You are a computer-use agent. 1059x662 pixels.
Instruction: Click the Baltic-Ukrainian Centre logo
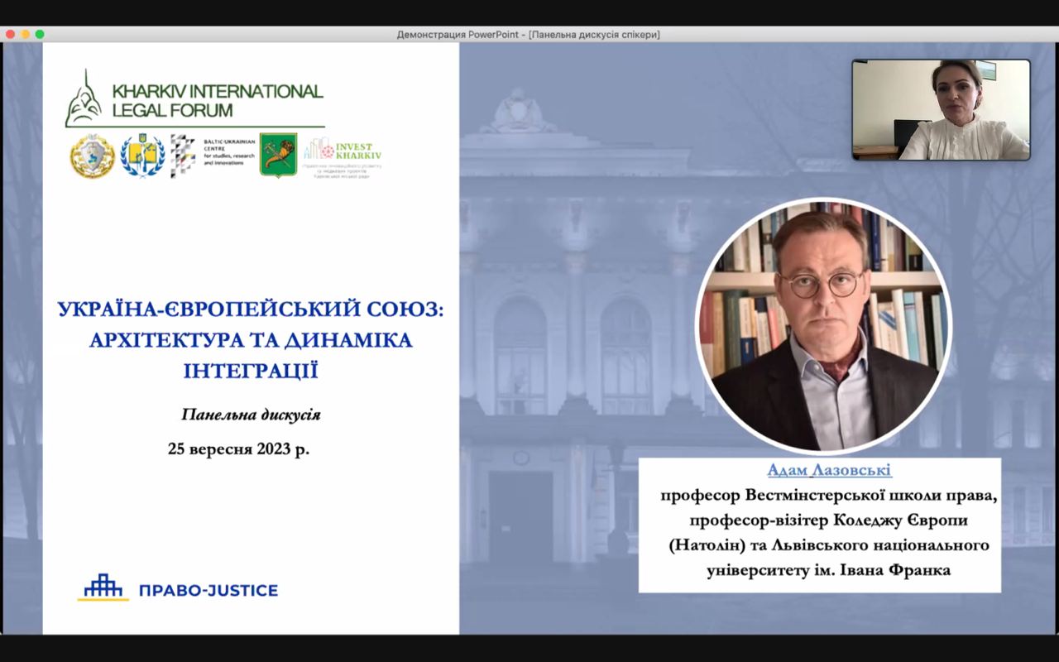tap(210, 156)
